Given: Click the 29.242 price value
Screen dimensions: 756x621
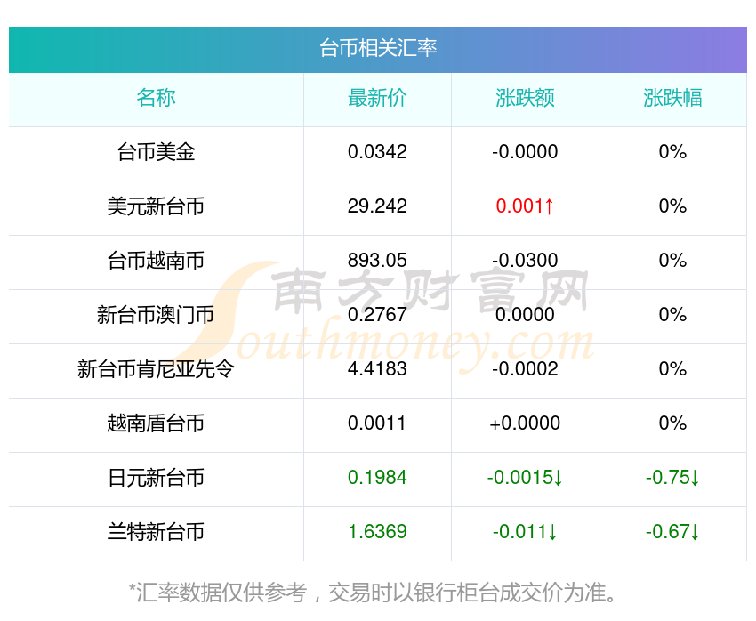Looking at the screenshot, I should coord(377,206).
